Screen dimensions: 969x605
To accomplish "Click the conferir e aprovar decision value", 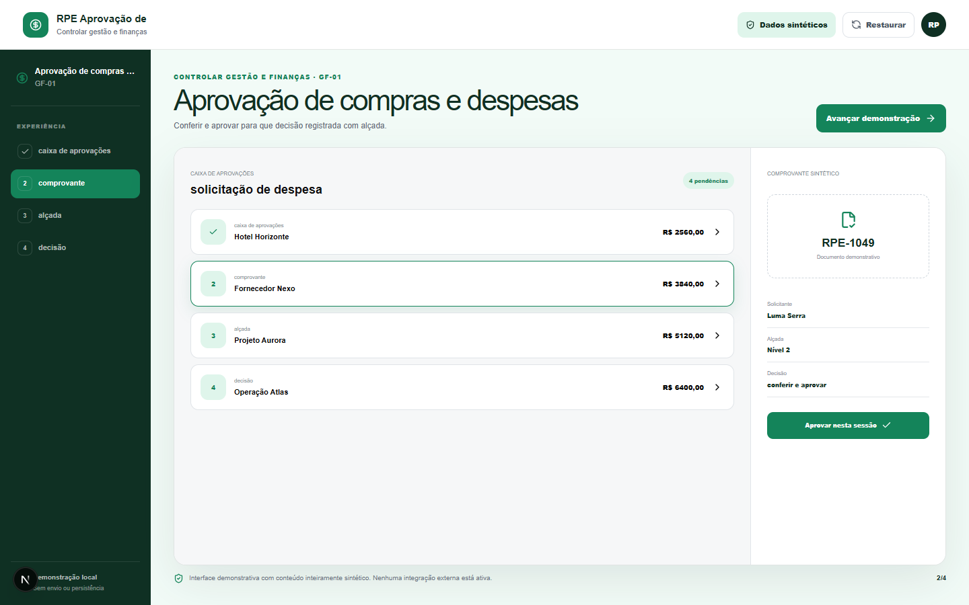I will point(797,385).
